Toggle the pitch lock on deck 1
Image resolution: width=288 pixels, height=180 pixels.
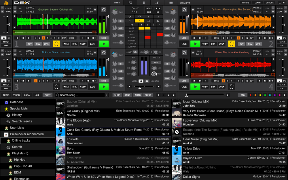[x=3, y=38]
